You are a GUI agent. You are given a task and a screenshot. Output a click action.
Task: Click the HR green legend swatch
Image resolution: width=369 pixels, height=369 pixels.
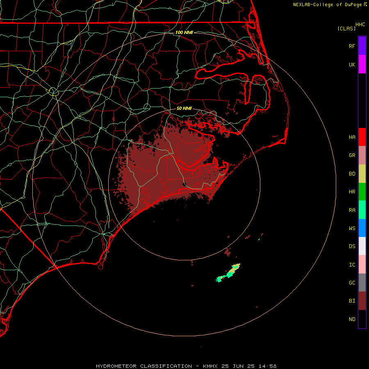[362, 192]
